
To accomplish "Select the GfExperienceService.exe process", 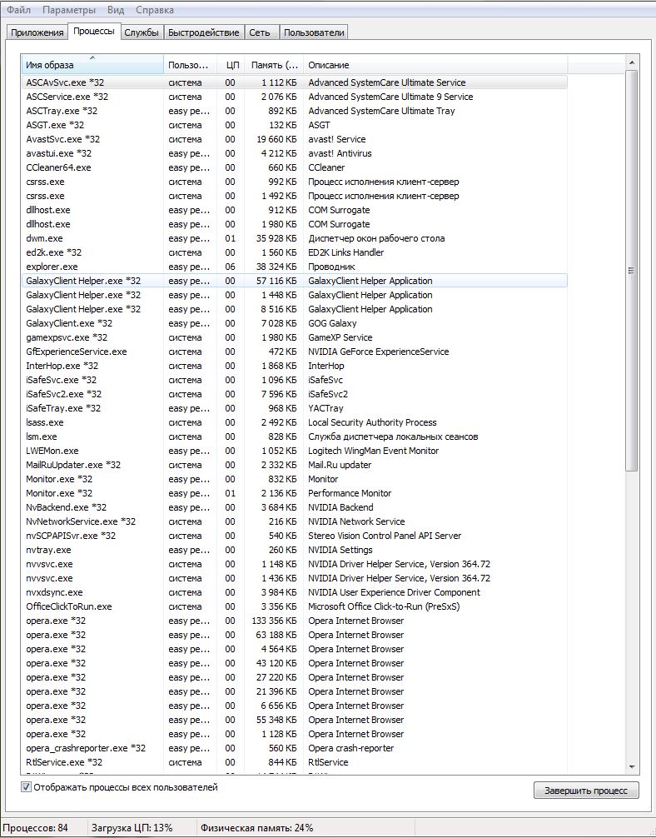I will tap(295, 352).
